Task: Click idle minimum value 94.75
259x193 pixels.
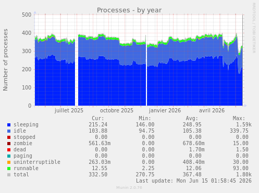Action: pyautogui.click(x=146, y=131)
